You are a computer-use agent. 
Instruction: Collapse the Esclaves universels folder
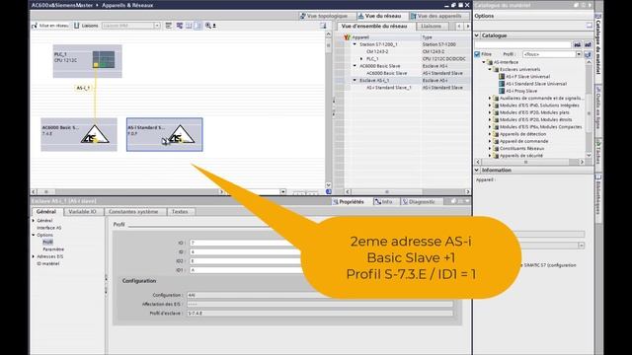pyautogui.click(x=490, y=69)
